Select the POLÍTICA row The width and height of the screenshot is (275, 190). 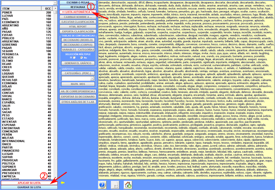[27, 163]
